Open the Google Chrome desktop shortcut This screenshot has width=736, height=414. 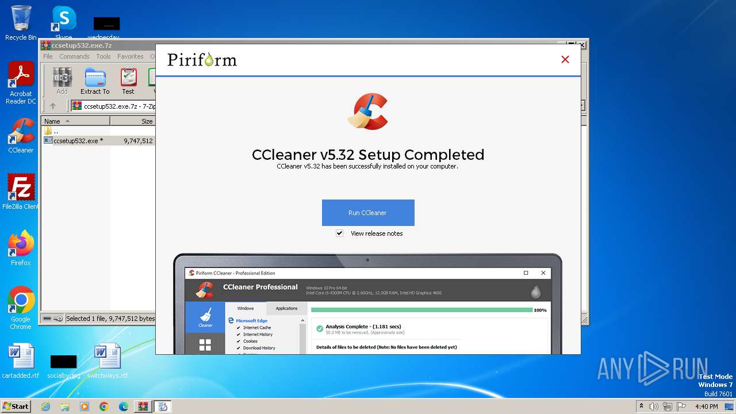tap(21, 308)
